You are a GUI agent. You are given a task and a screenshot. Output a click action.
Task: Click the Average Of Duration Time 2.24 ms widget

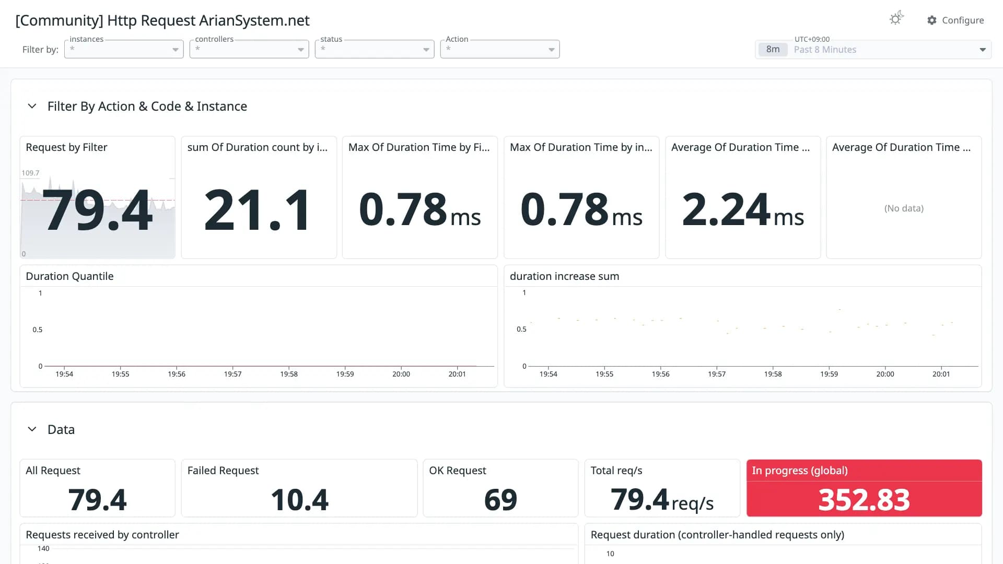743,197
